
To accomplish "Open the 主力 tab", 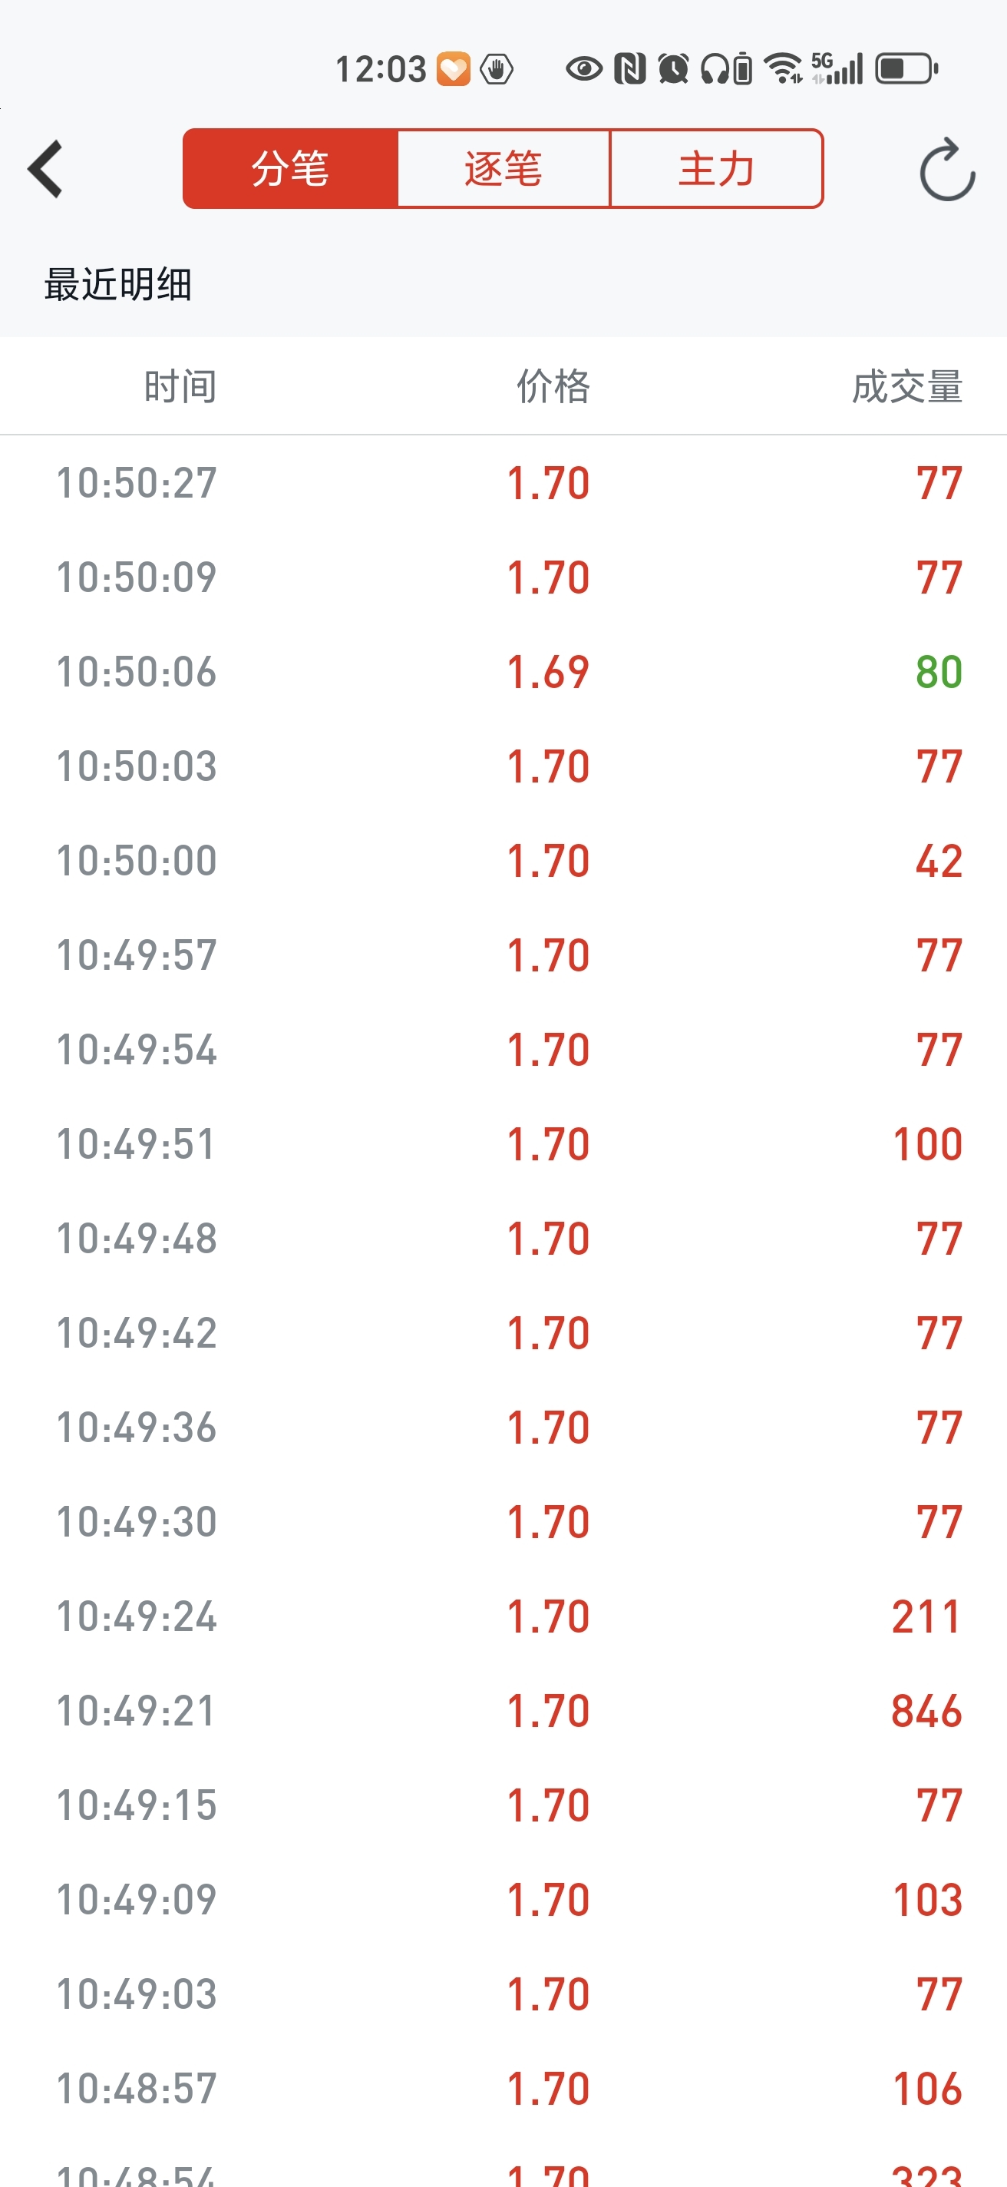I will point(716,169).
